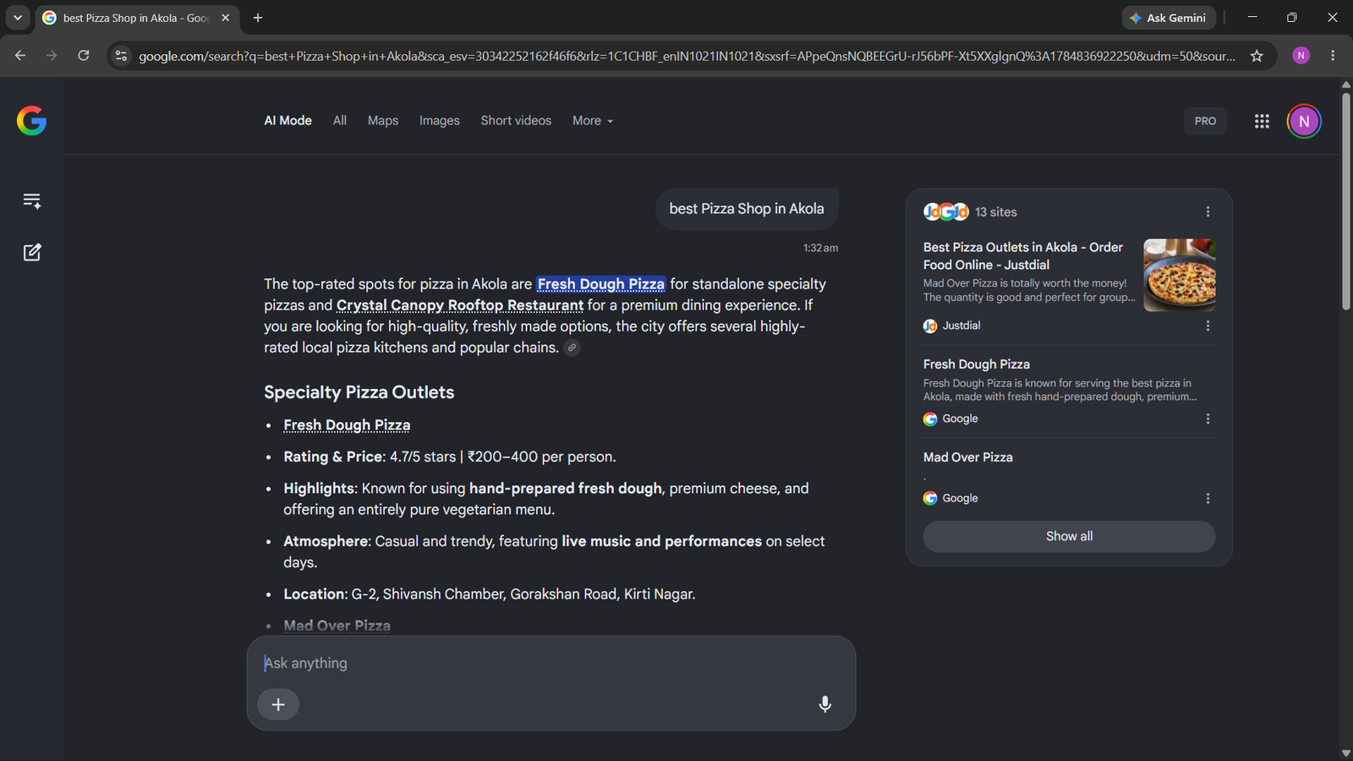This screenshot has height=761, width=1353.
Task: Click the Rating & Price line text
Action: tap(450, 457)
